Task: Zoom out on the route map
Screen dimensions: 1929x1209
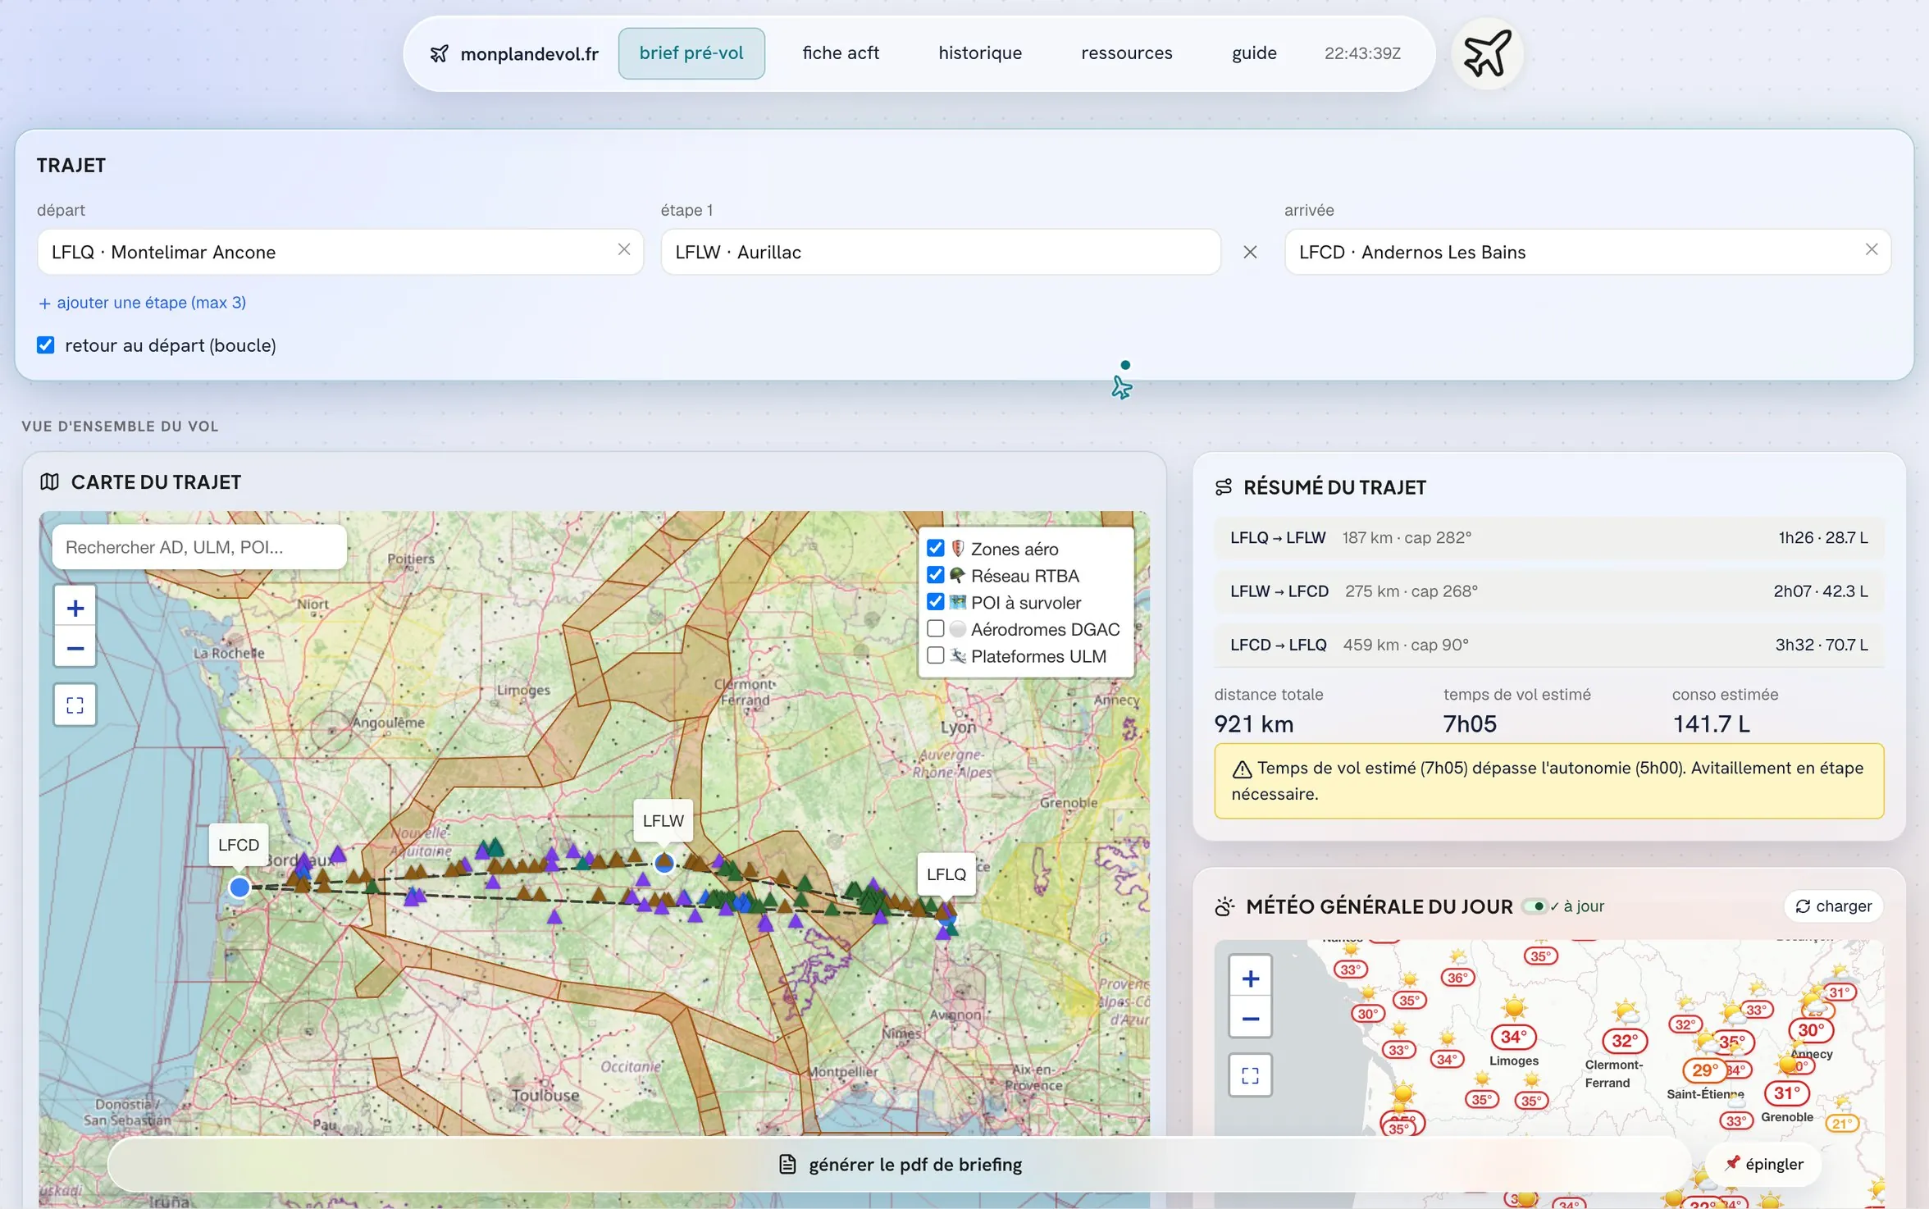Action: [75, 648]
